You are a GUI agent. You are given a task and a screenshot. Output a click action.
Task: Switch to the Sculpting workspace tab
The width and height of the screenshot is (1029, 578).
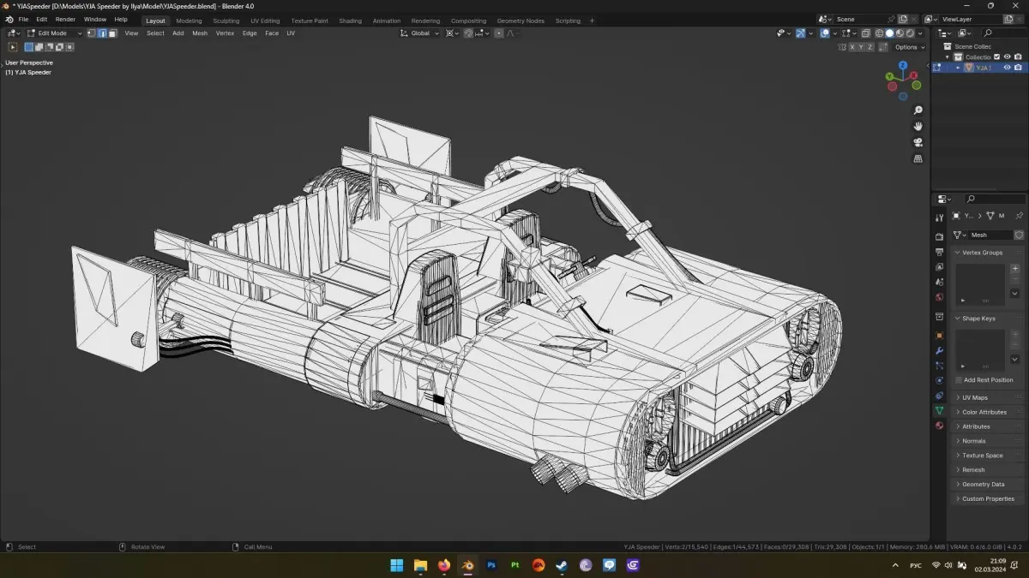coord(226,21)
